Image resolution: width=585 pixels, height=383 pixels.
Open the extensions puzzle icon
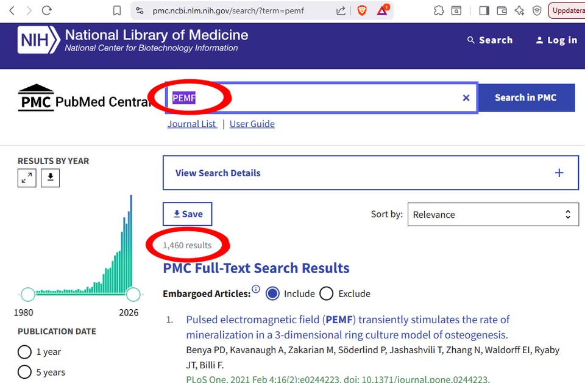click(439, 10)
